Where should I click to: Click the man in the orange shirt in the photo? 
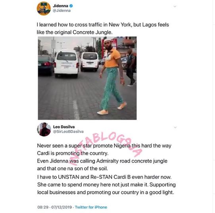112,77
